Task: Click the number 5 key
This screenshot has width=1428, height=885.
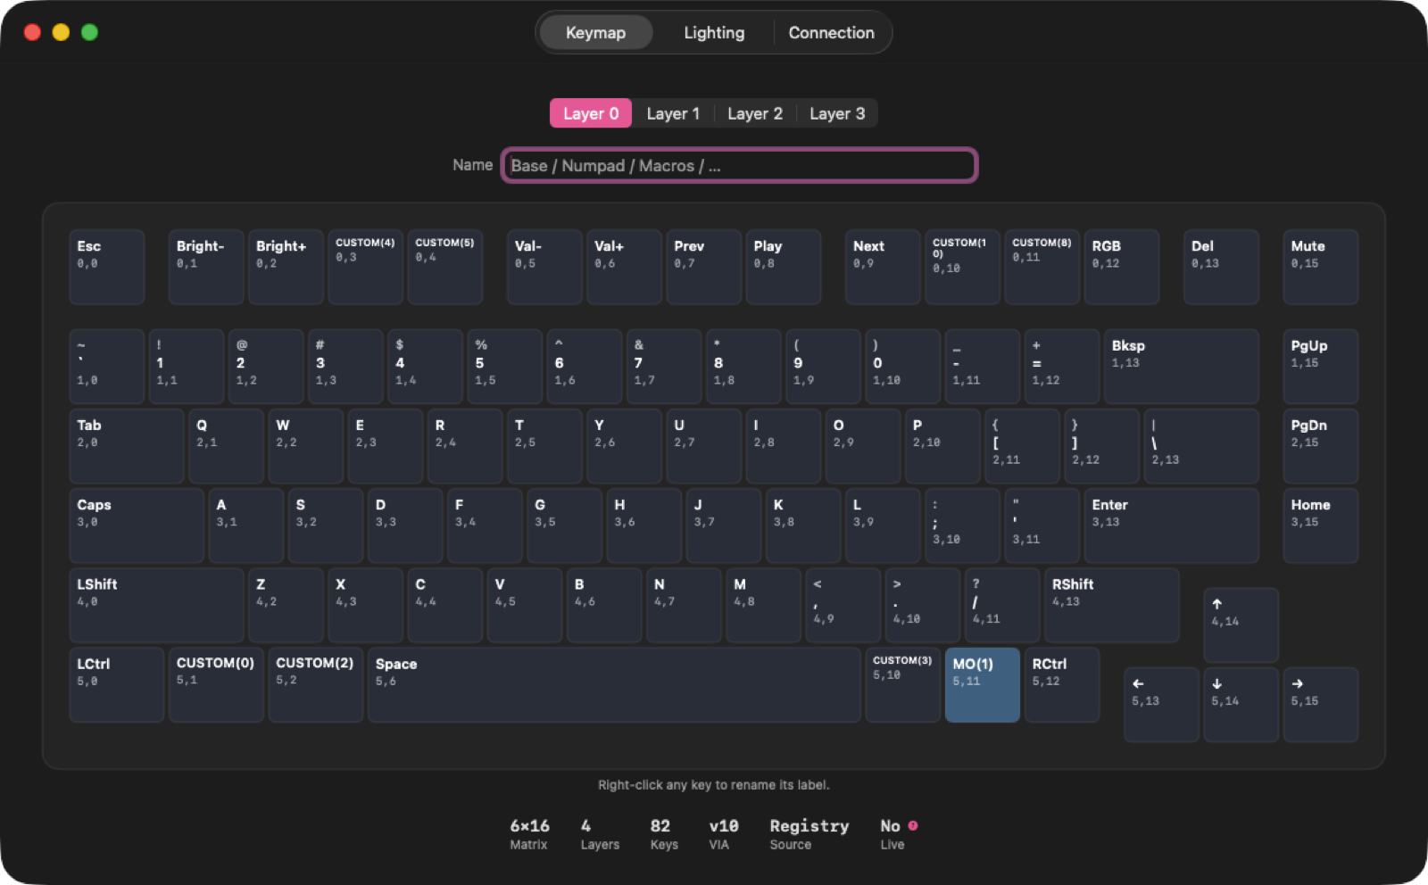Action: point(504,367)
